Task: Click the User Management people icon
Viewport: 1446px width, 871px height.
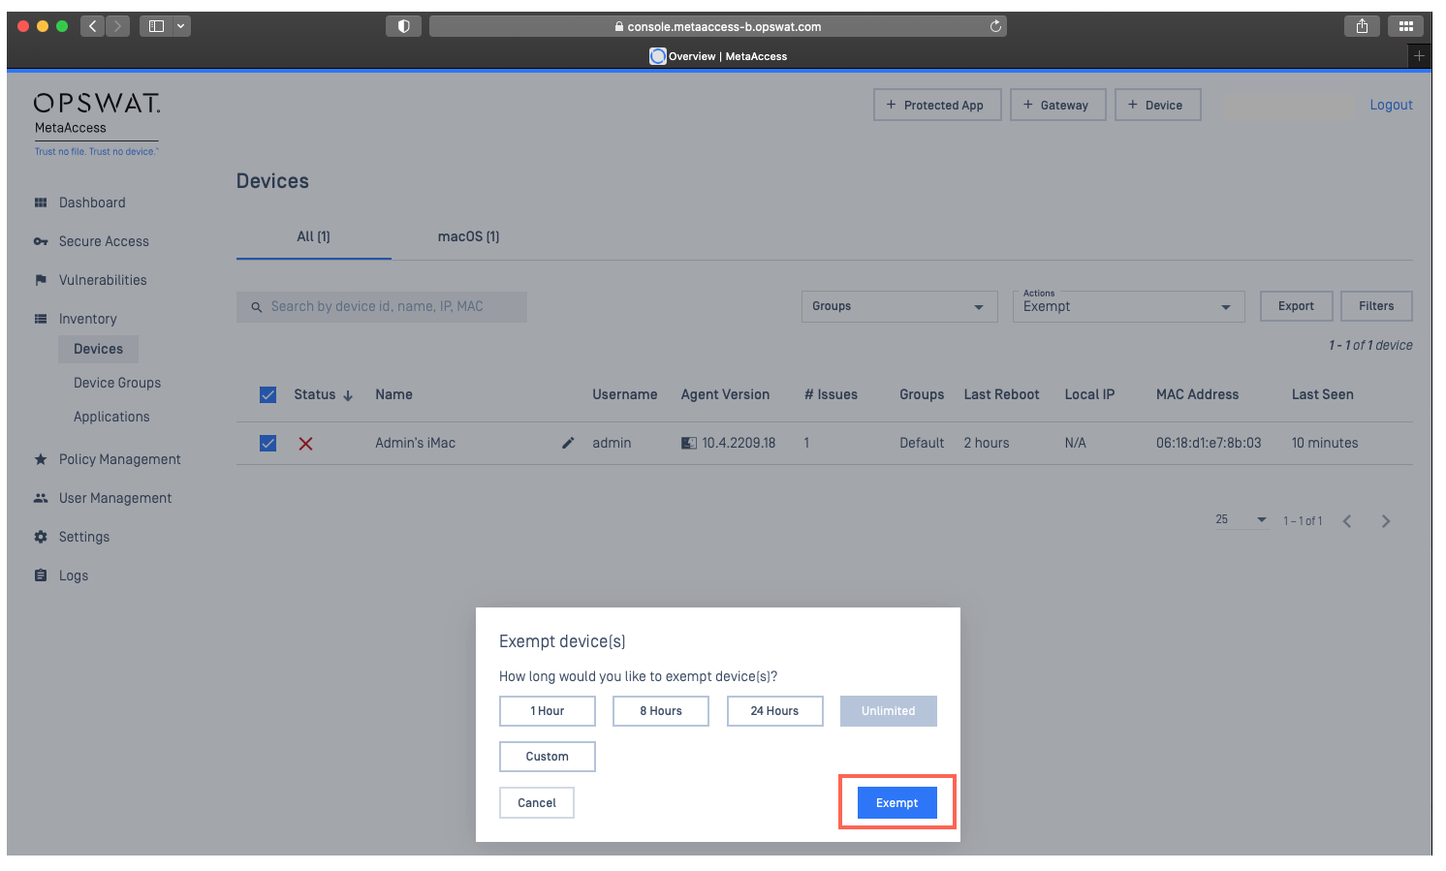Action: pos(41,498)
